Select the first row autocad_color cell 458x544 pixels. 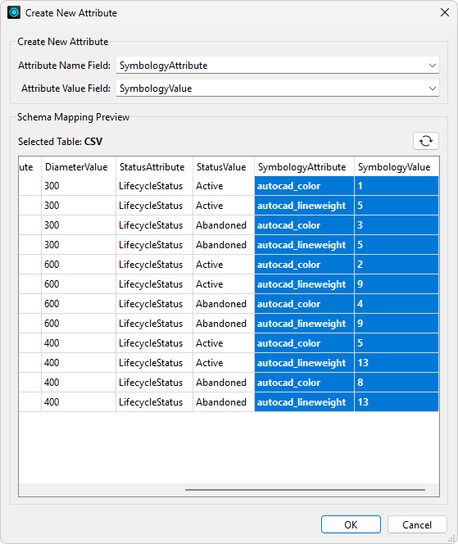coord(304,186)
